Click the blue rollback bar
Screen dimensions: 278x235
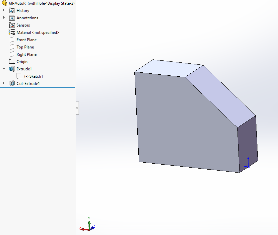38,88
